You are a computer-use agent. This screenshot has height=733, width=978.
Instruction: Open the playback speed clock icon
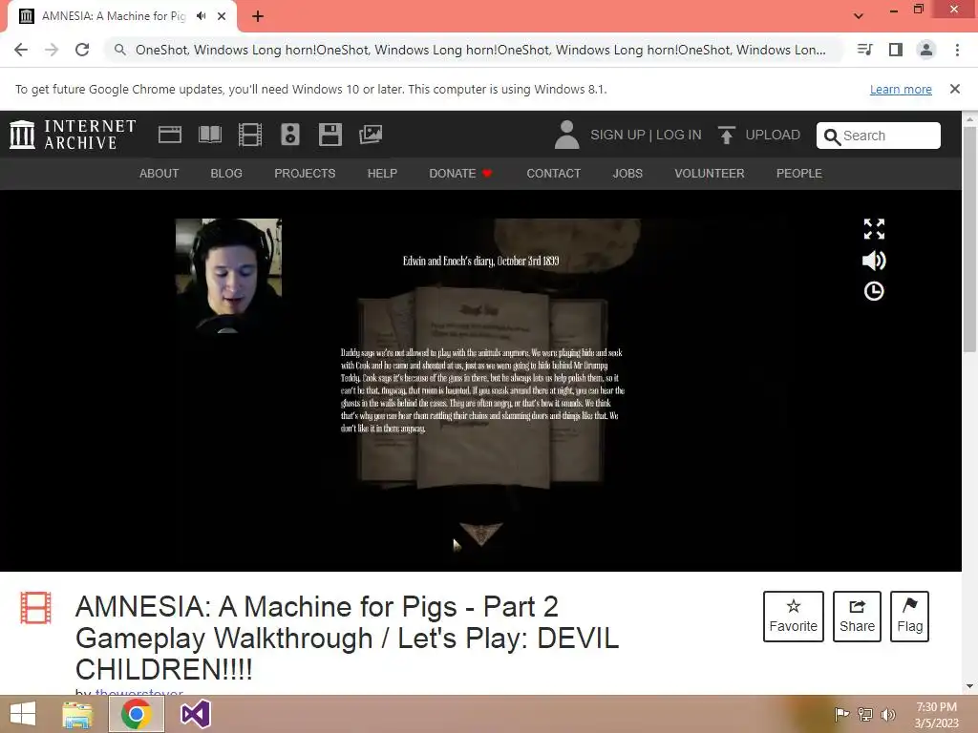tap(874, 291)
